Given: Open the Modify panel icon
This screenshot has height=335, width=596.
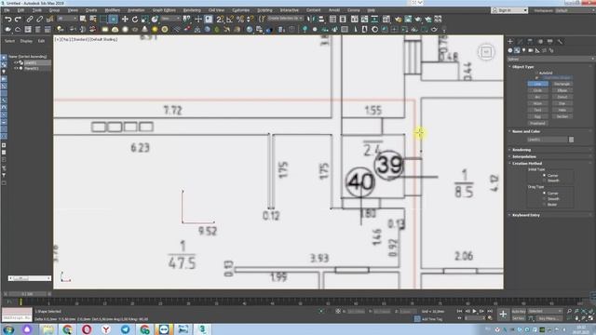Looking at the screenshot, I should tap(520, 41).
